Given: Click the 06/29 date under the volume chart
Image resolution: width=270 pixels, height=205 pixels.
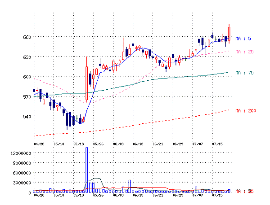Looking at the screenshot, I should pyautogui.click(x=178, y=195).
